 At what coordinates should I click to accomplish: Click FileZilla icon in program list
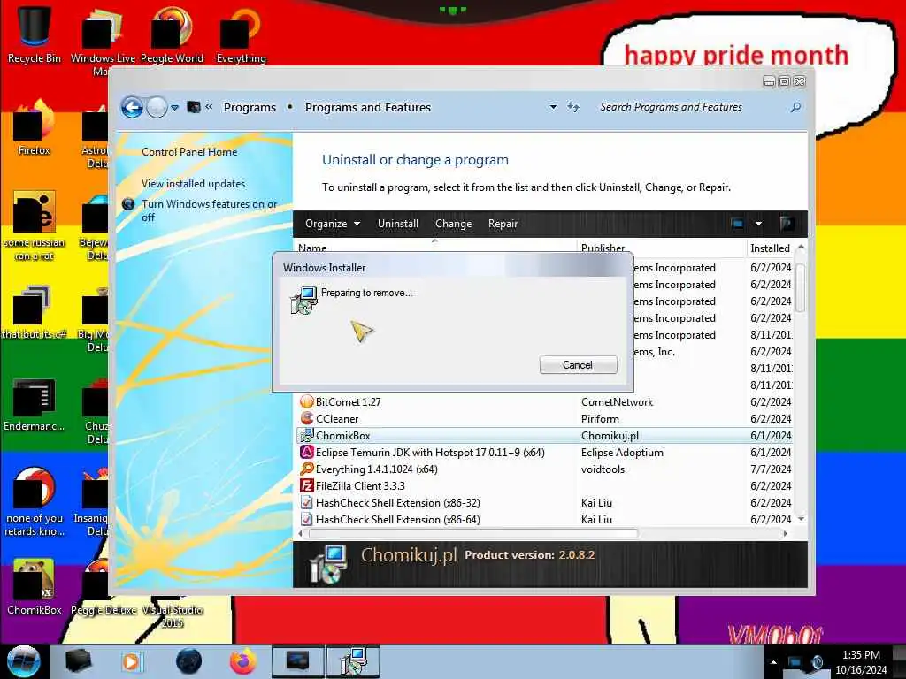click(x=307, y=485)
